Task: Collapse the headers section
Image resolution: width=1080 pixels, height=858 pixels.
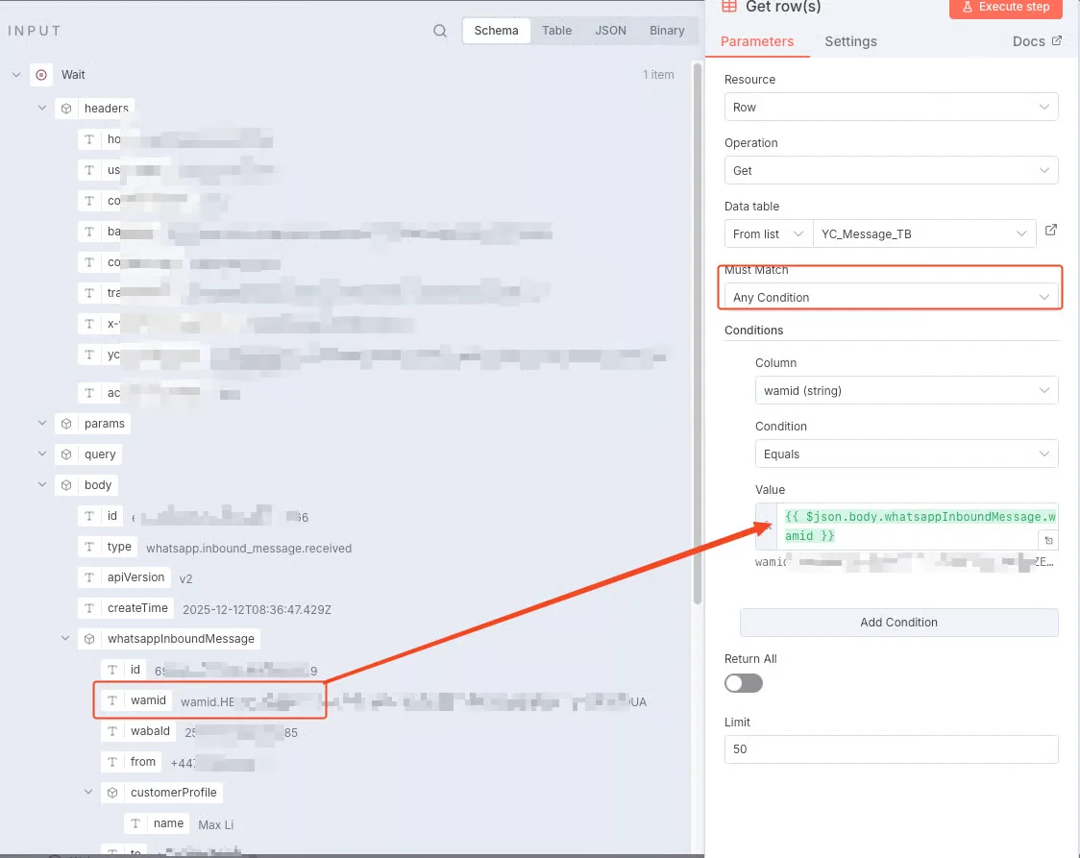Action: tap(42, 109)
